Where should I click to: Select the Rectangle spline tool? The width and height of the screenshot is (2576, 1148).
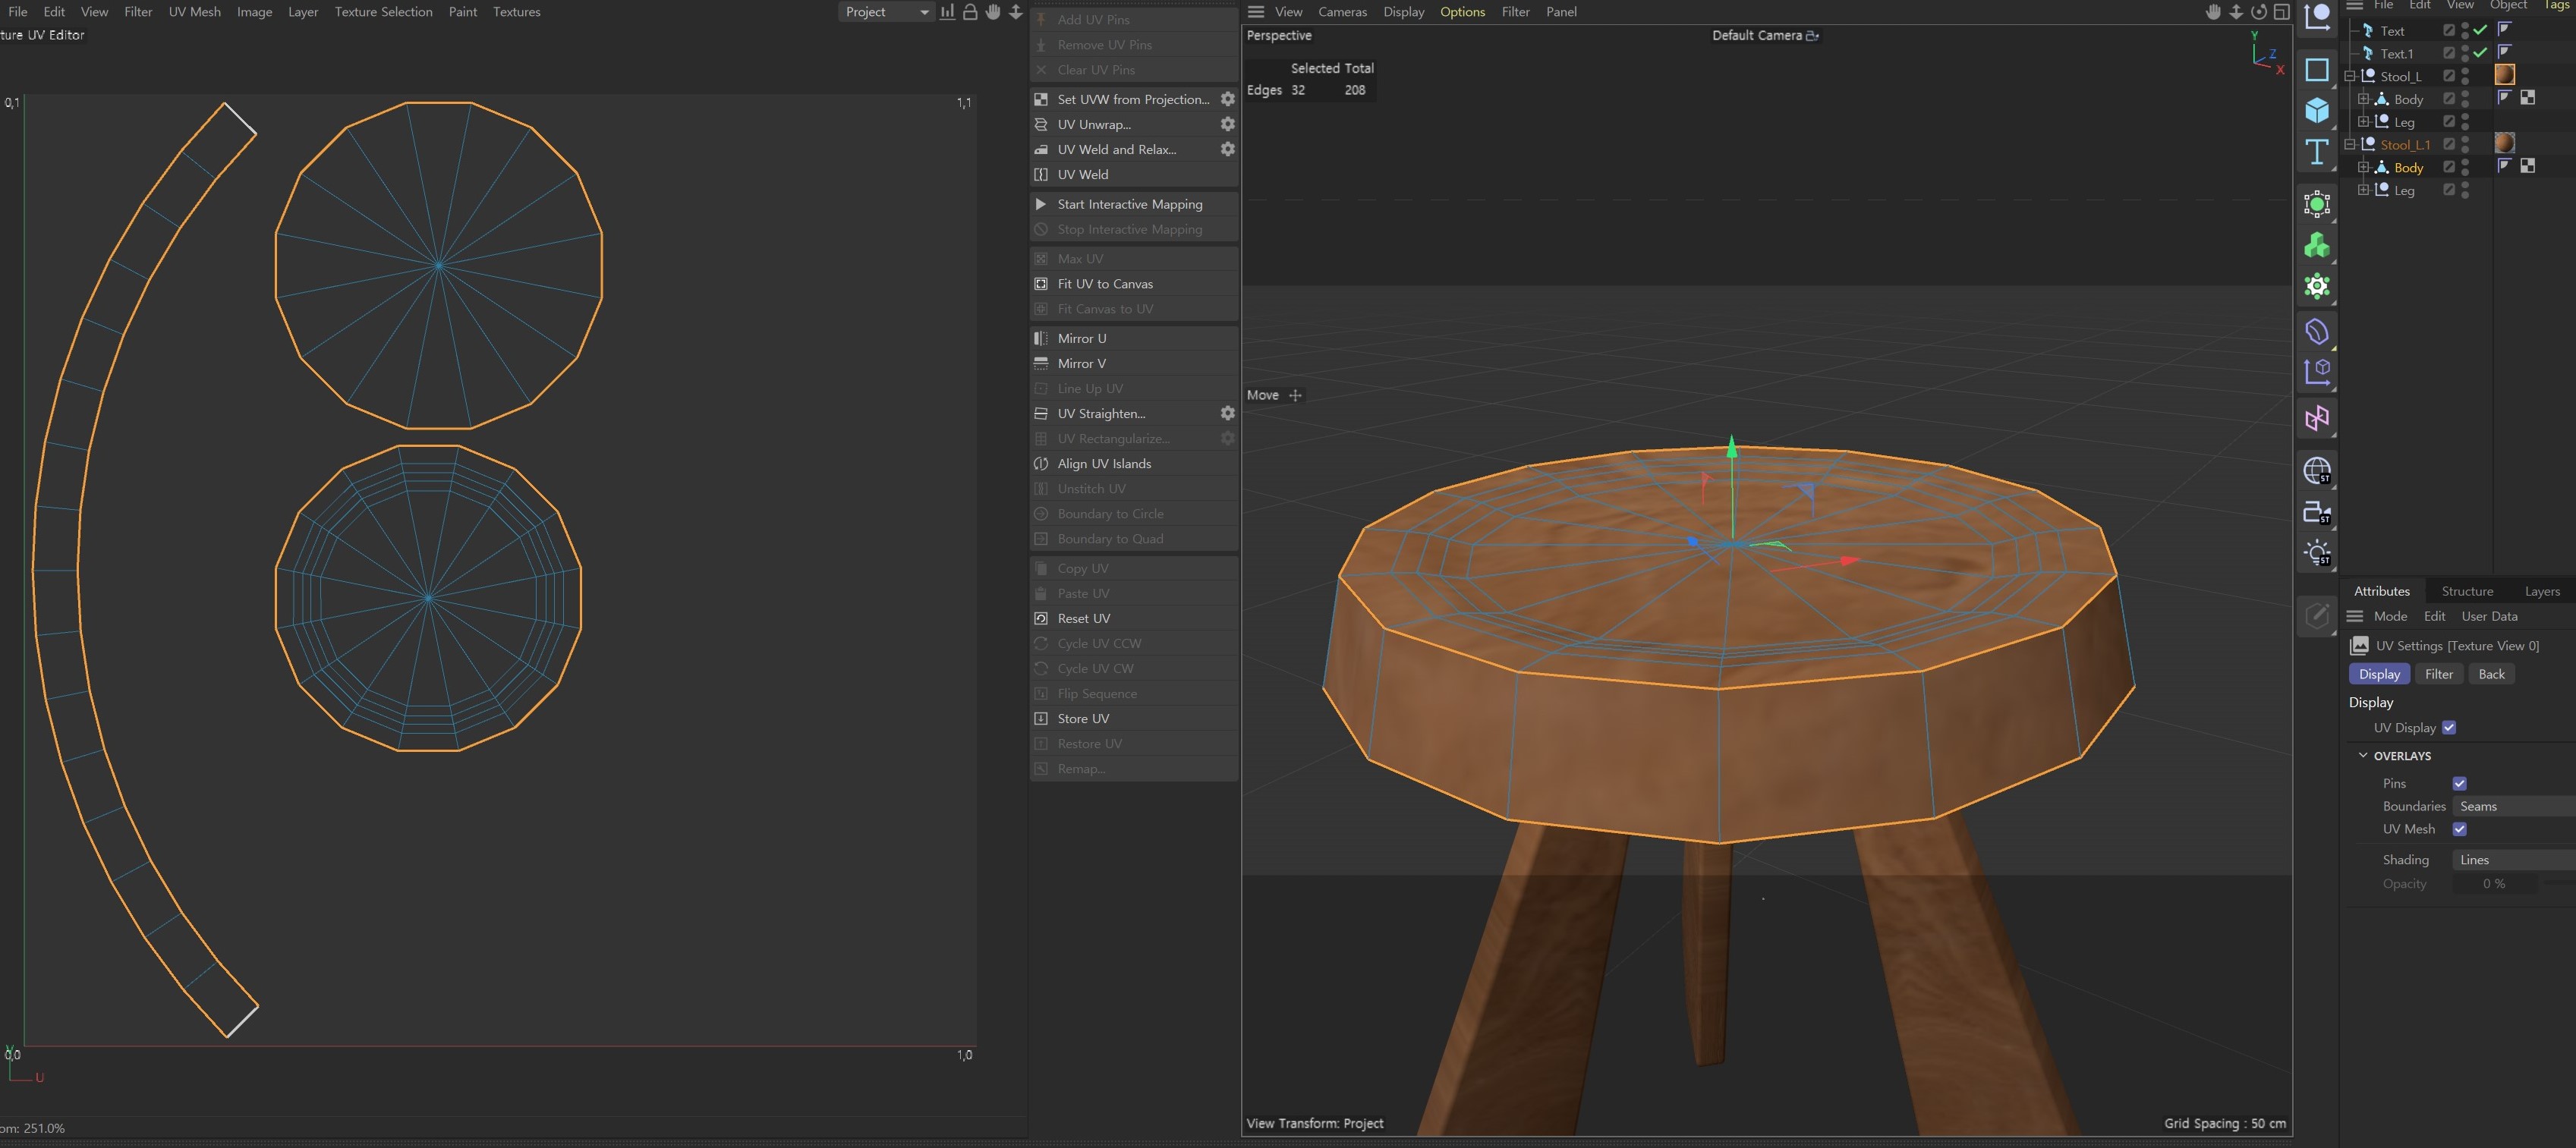[x=2316, y=70]
